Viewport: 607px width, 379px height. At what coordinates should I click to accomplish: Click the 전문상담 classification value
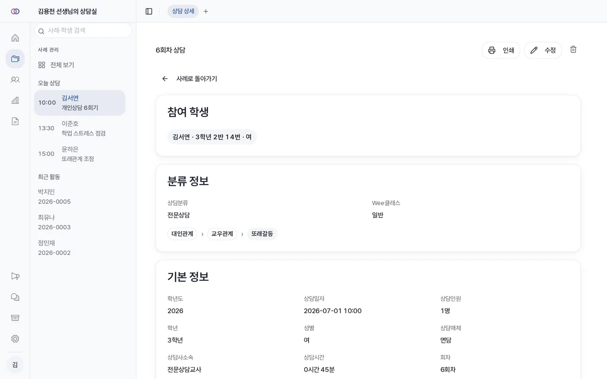179,215
